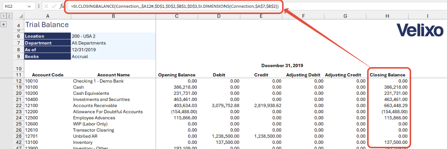The width and height of the screenshot is (447, 149).
Task: Click the Trial Balance title cell
Action: coord(47,25)
